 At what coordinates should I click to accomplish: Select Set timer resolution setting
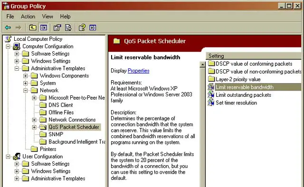click(x=237, y=103)
